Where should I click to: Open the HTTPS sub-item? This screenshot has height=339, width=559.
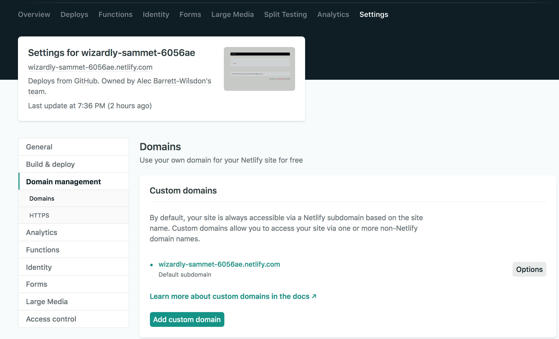(74, 215)
